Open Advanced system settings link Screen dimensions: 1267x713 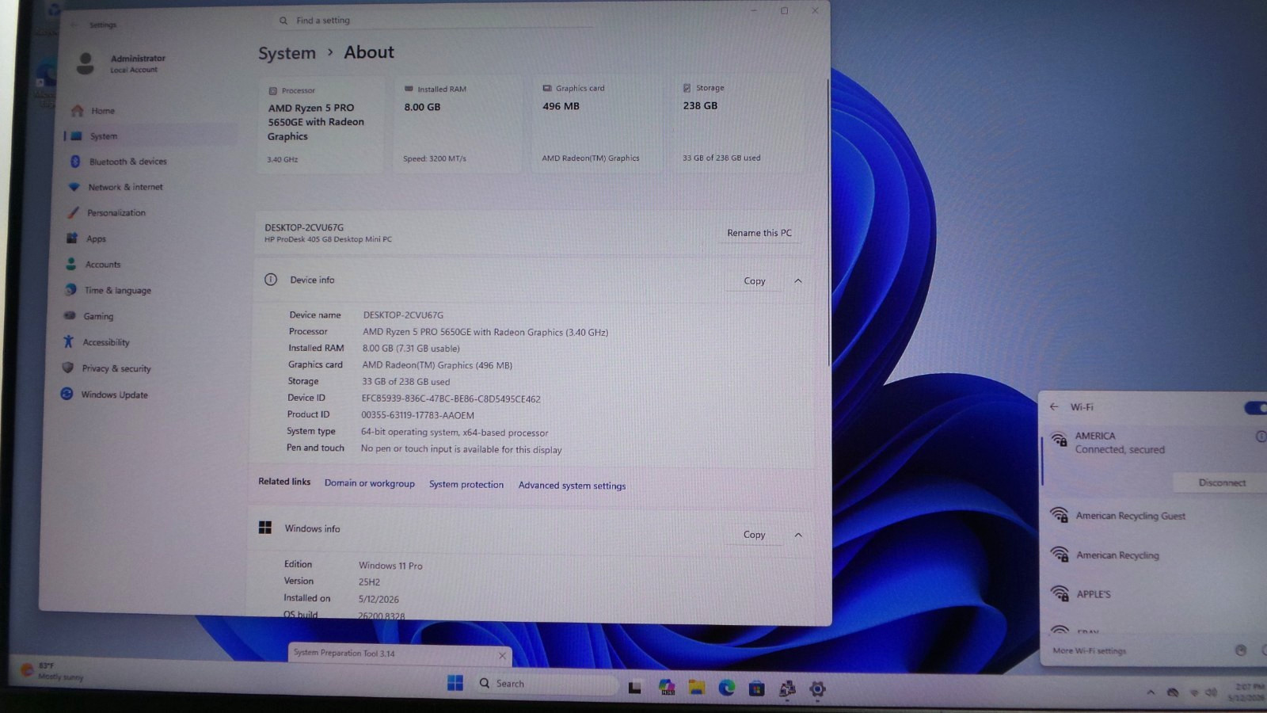(x=572, y=486)
